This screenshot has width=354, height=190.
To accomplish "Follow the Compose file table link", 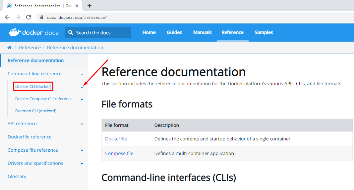I will [119, 153].
